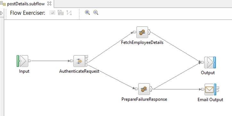
Task: Zoom out of the flow canvas
Action: (96, 12)
